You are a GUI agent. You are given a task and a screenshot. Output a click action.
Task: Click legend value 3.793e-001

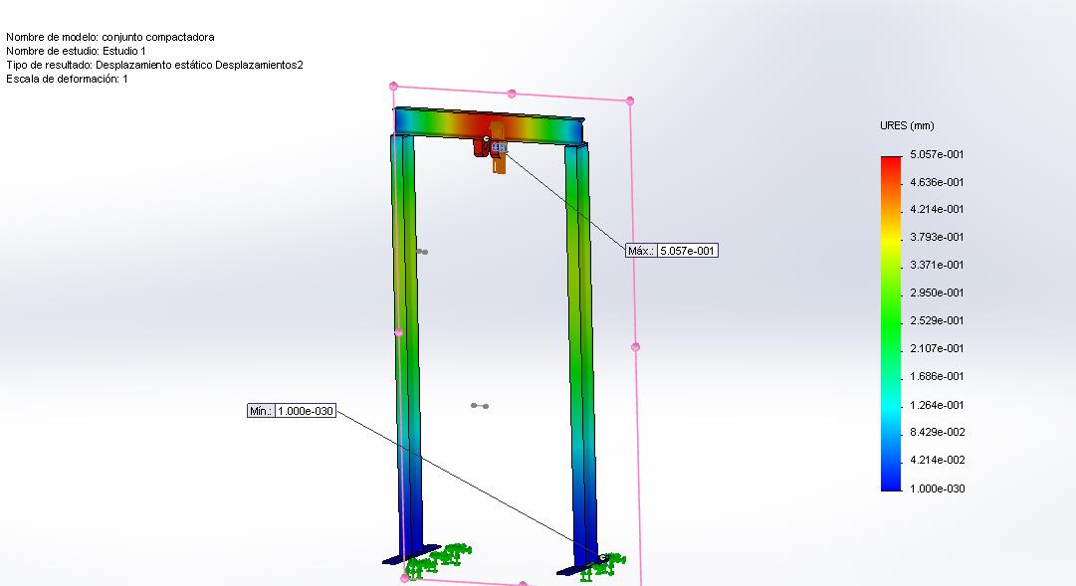coord(937,237)
